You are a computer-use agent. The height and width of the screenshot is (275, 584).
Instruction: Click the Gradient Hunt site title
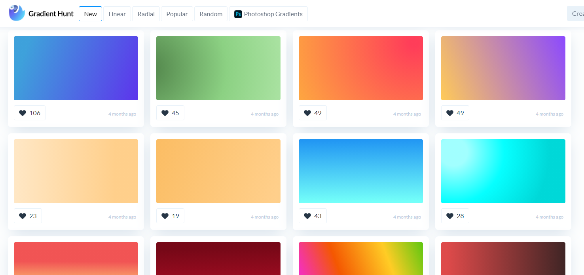pyautogui.click(x=51, y=14)
